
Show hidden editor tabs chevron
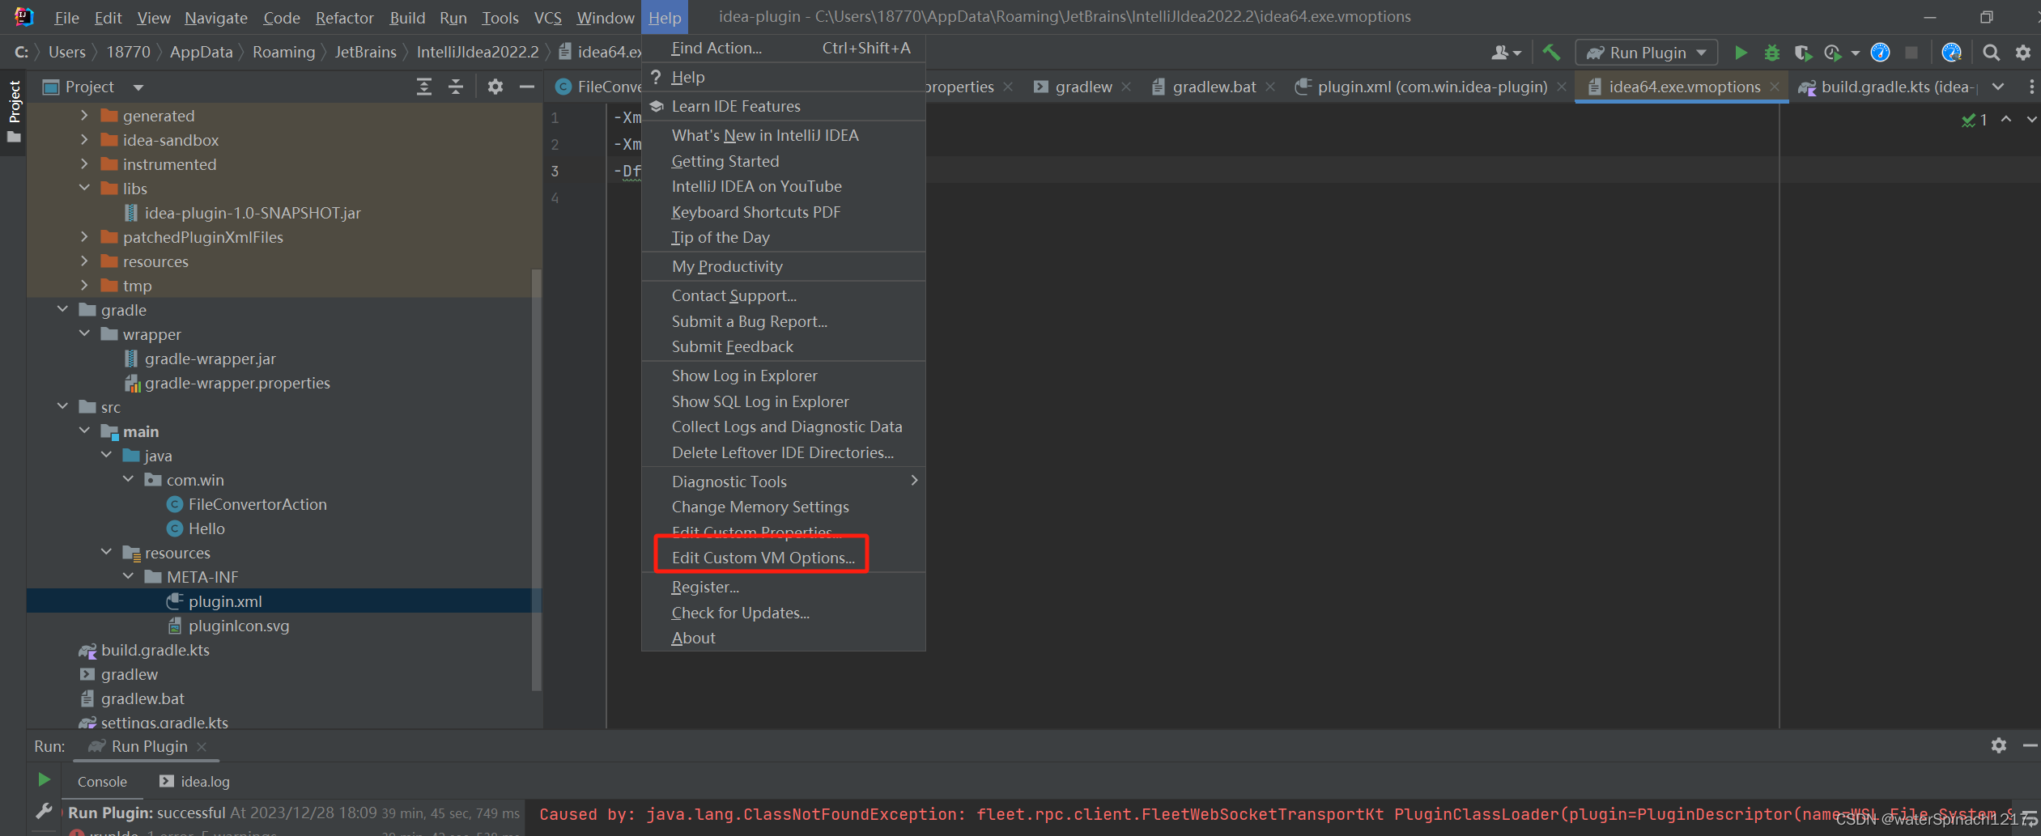(1999, 87)
